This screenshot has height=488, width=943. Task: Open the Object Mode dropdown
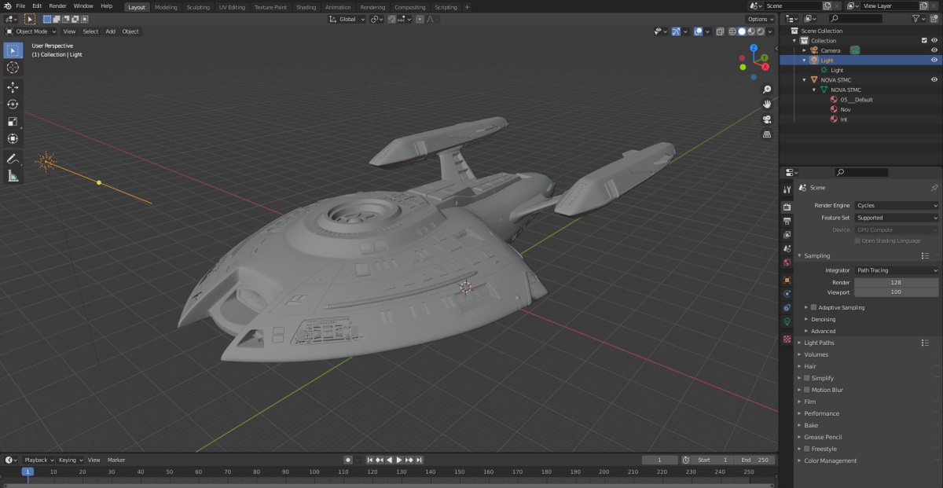click(31, 31)
